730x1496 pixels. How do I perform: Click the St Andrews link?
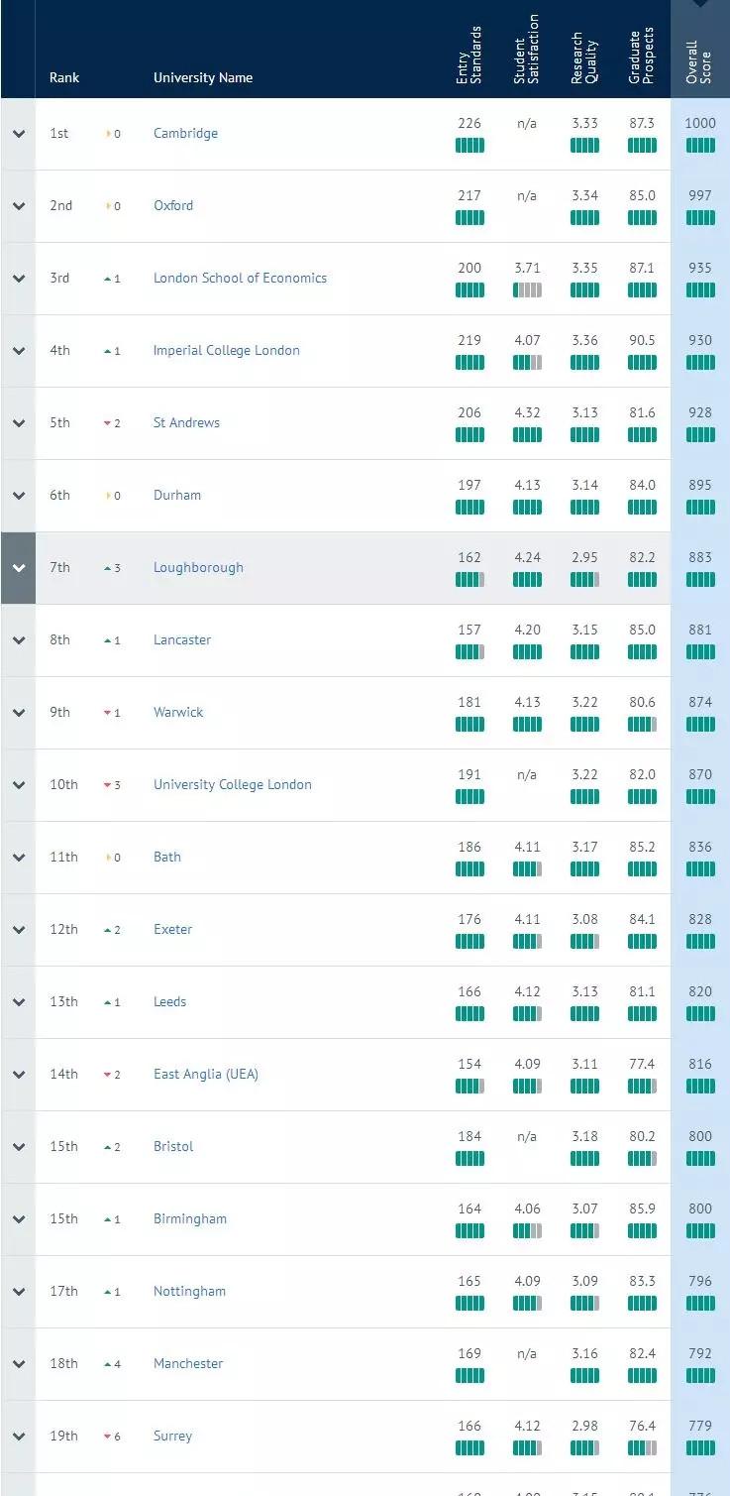186,423
